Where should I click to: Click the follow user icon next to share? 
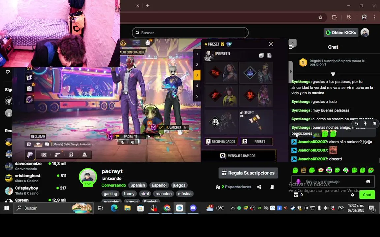pyautogui.click(x=272, y=187)
